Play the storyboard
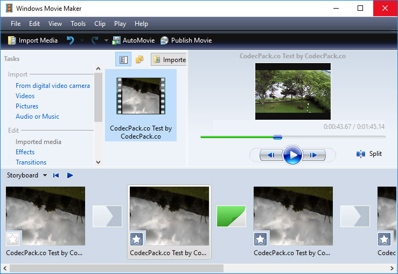Viewport: 398px width, 274px height. 70,175
